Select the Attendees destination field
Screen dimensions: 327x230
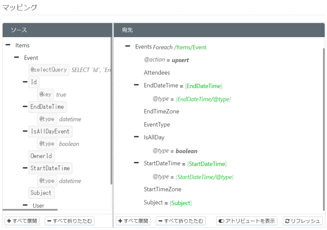click(x=157, y=73)
